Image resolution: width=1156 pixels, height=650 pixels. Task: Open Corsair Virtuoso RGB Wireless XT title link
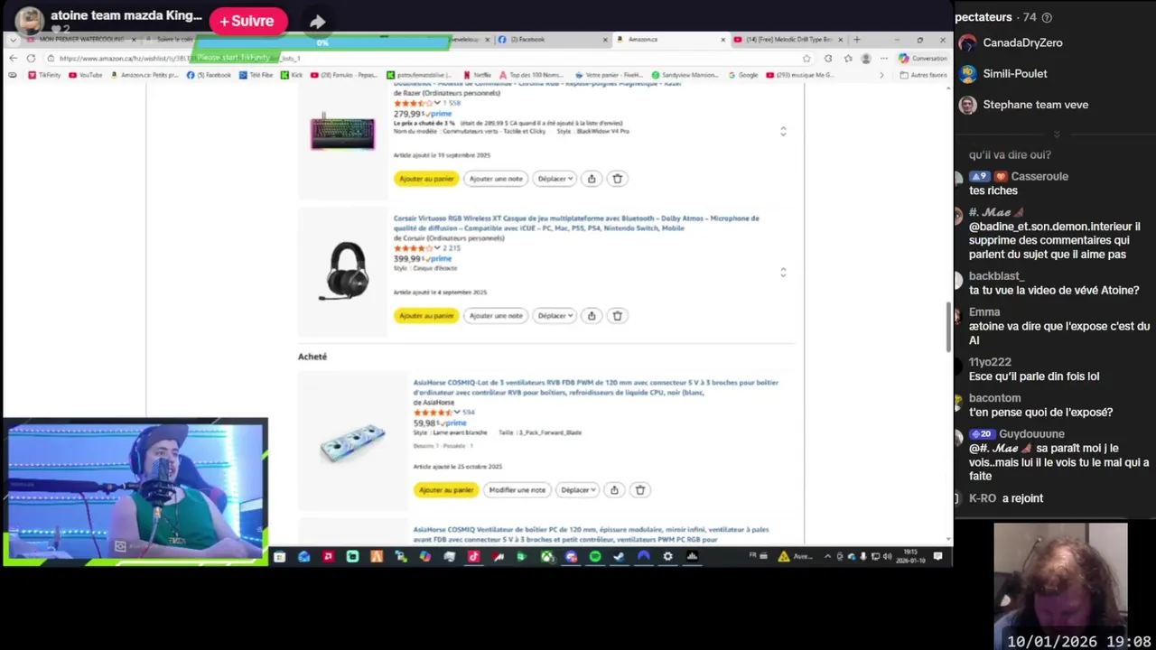click(x=576, y=223)
